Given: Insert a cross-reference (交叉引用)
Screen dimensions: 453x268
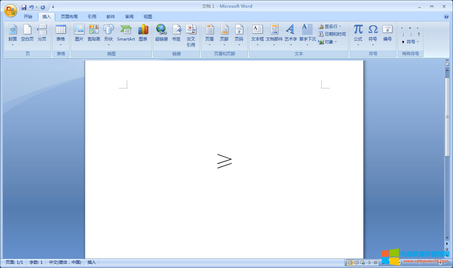Looking at the screenshot, I should pyautogui.click(x=191, y=36).
